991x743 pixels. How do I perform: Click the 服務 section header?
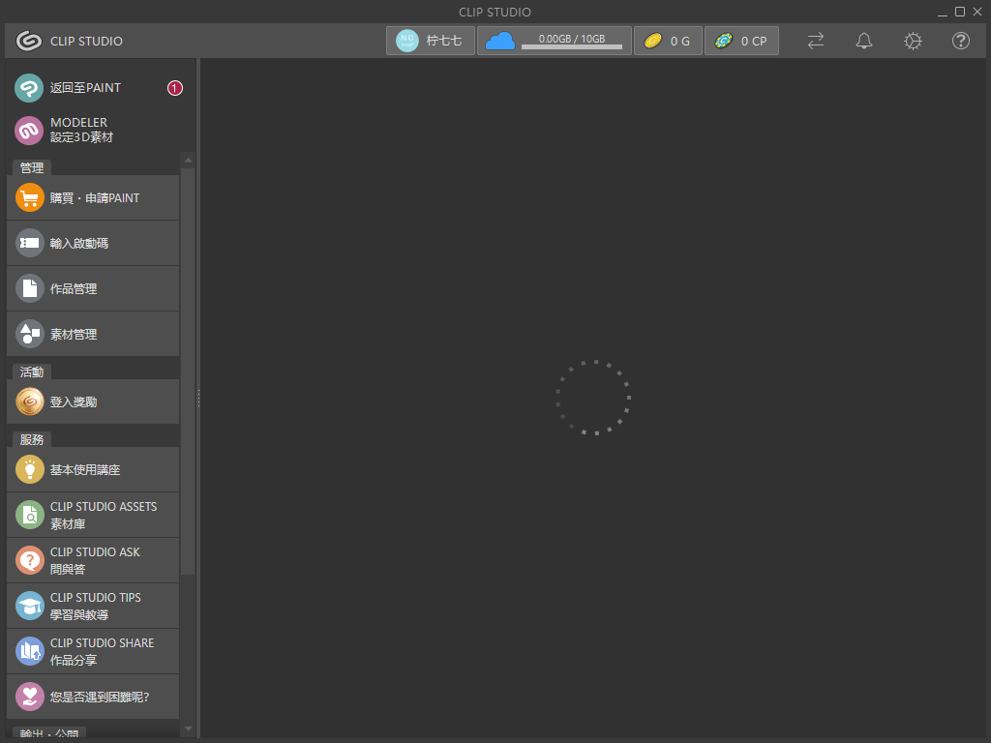(32, 439)
